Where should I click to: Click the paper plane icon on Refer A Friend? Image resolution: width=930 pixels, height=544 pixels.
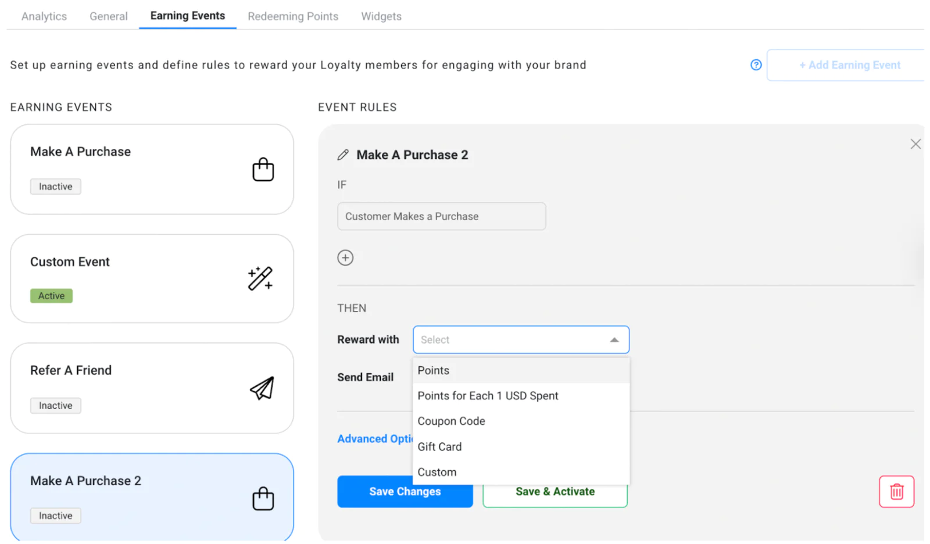tap(262, 388)
